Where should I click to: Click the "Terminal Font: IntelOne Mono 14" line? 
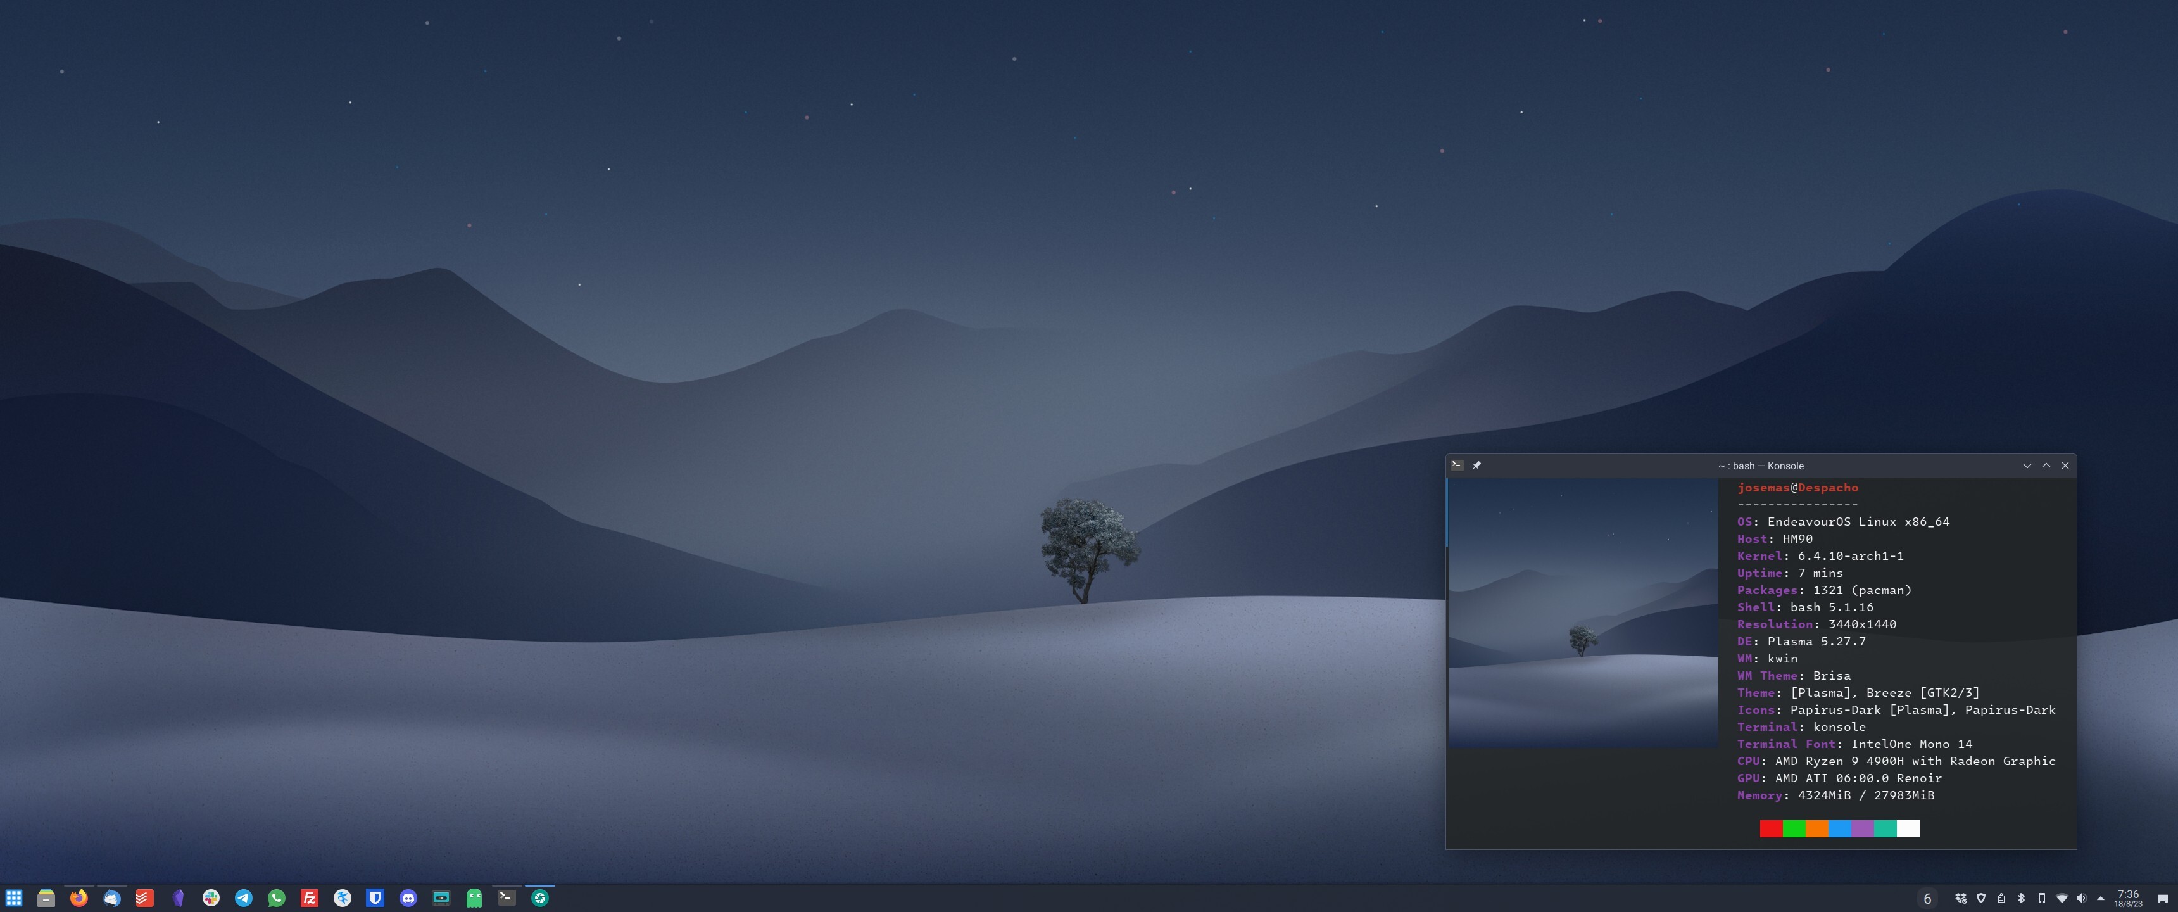coord(1854,744)
